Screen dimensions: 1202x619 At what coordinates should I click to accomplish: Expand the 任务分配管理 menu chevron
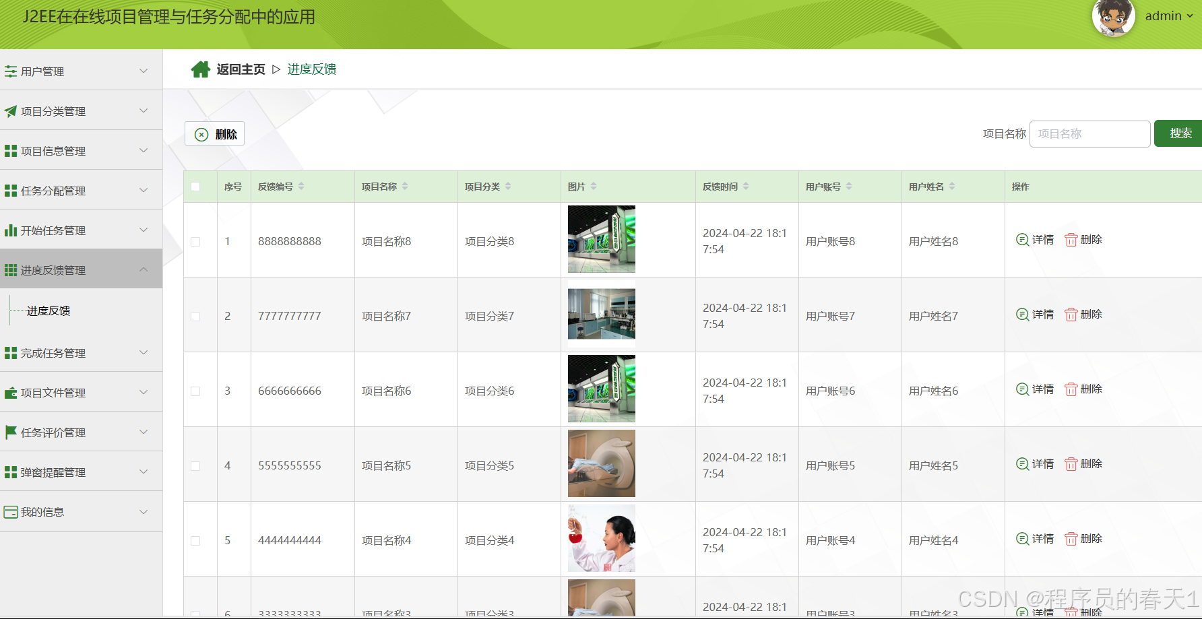tap(144, 190)
